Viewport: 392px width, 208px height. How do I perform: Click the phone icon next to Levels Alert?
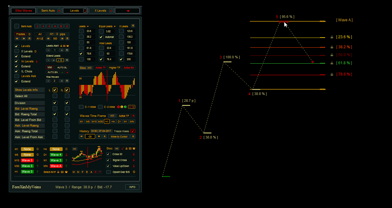point(68,46)
